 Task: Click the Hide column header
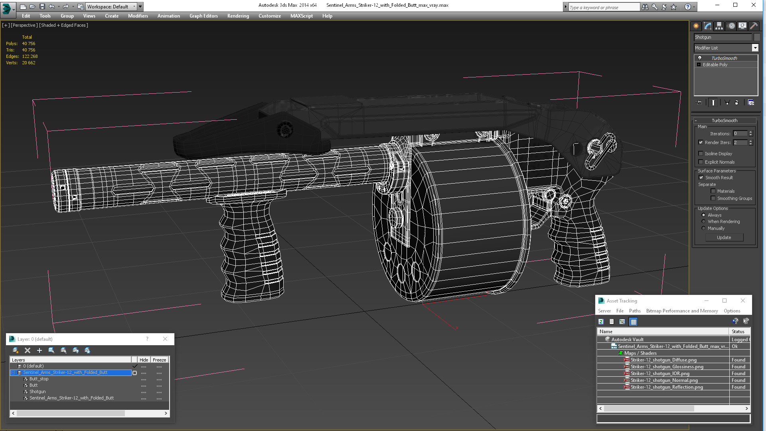click(144, 360)
